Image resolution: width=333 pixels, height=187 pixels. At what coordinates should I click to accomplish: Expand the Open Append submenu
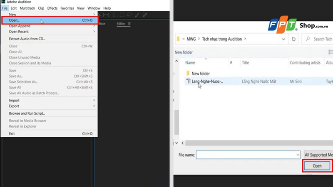(49, 26)
